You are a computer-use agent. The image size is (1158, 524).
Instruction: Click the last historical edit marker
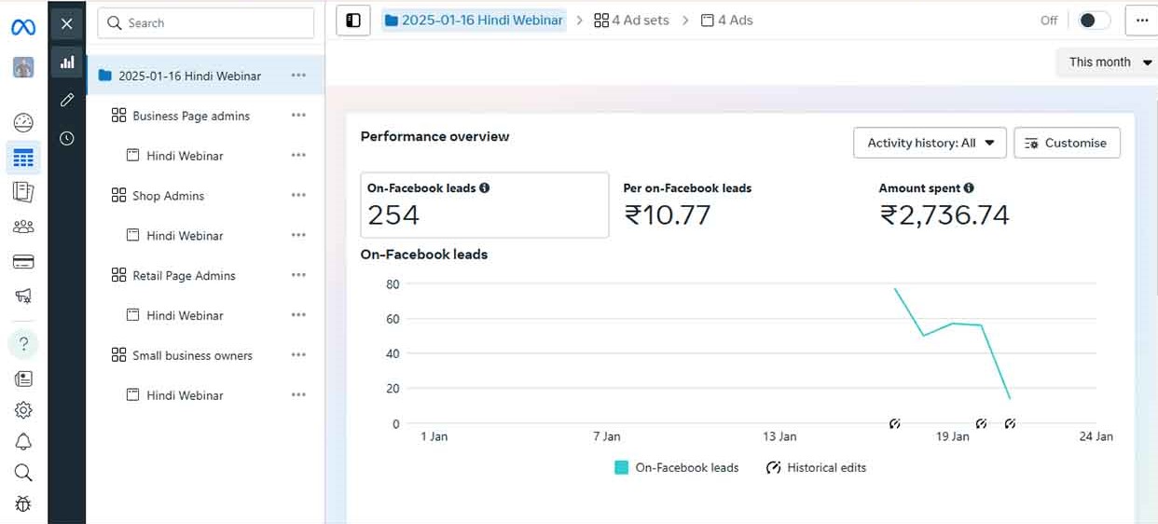coord(1010,424)
